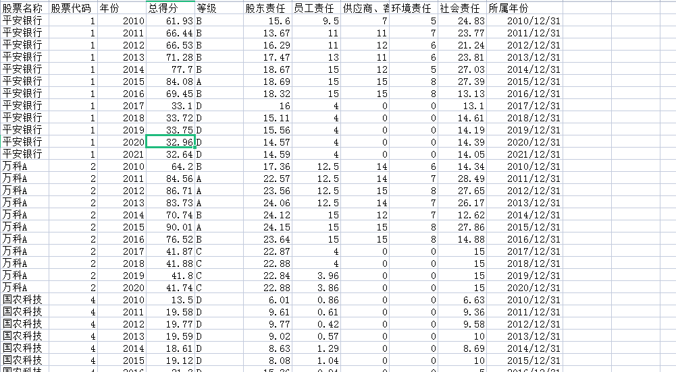Click total score cell 61.93
This screenshot has width=676, height=372.
(170, 21)
